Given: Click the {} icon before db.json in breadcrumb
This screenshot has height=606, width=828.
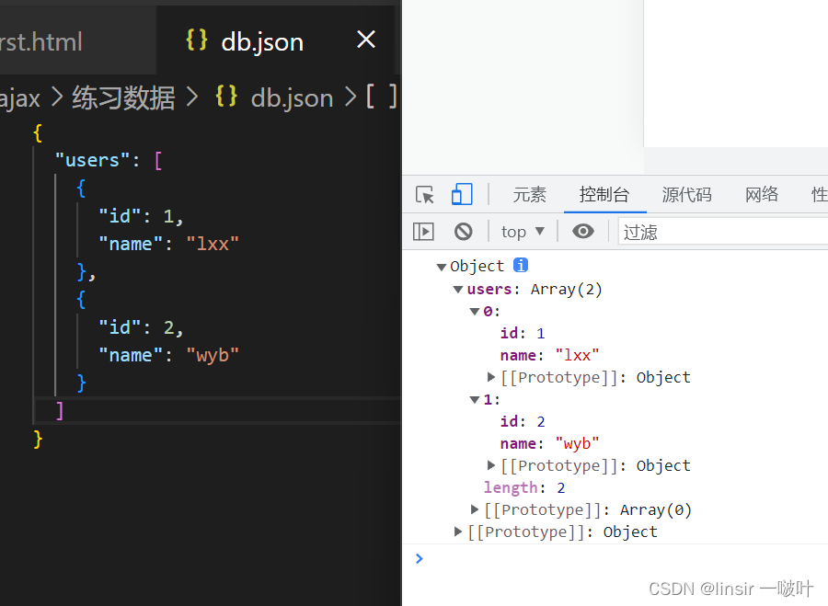Looking at the screenshot, I should [x=226, y=97].
